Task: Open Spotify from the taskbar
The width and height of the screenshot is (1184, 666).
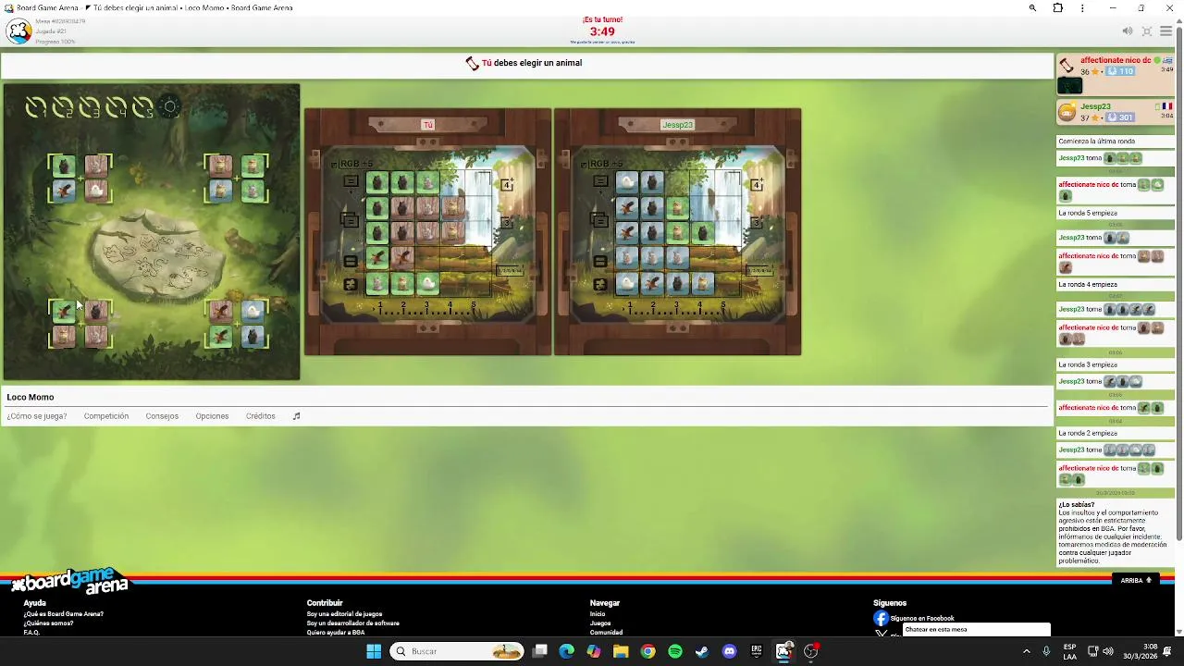Action: (x=675, y=651)
